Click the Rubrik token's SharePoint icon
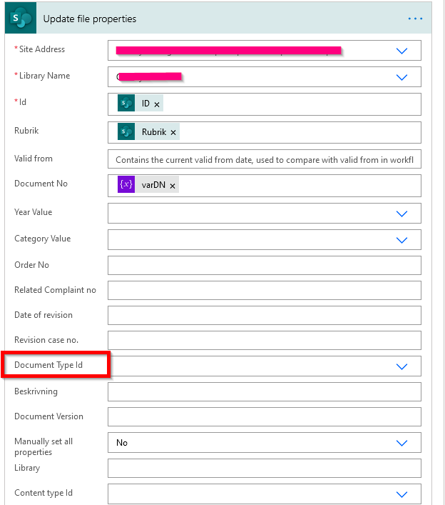This screenshot has height=505, width=445. point(126,132)
